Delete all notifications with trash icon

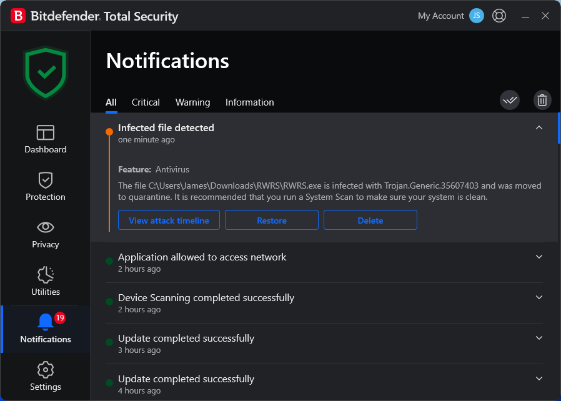pyautogui.click(x=542, y=100)
